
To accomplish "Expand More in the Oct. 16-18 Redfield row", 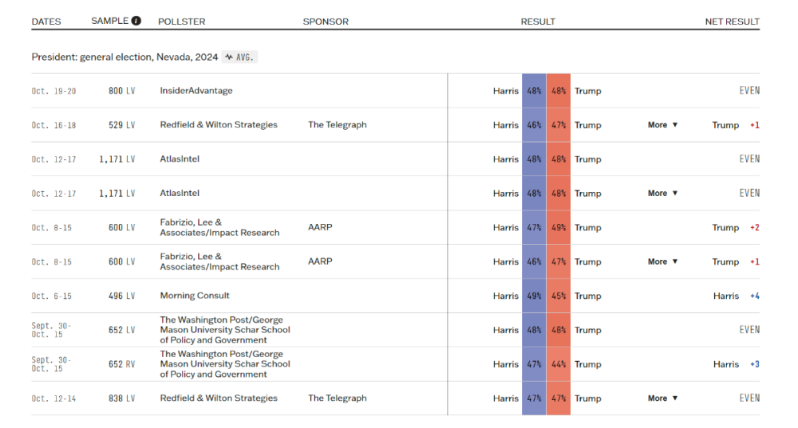I will [x=662, y=125].
